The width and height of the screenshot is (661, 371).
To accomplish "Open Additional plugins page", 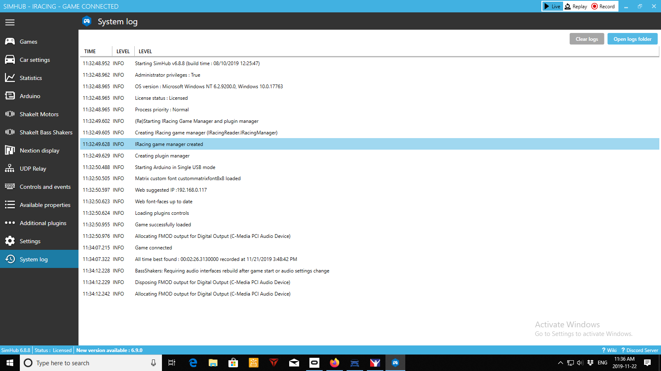I will [43, 223].
